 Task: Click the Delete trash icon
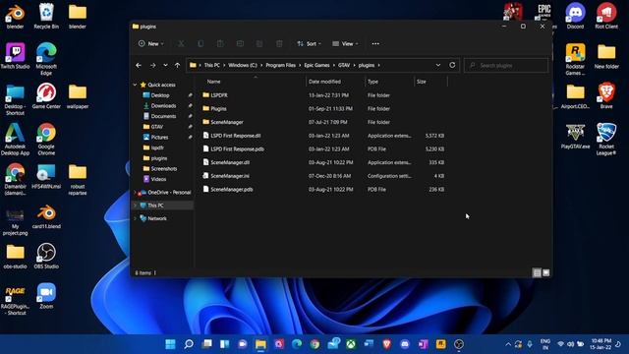click(279, 43)
